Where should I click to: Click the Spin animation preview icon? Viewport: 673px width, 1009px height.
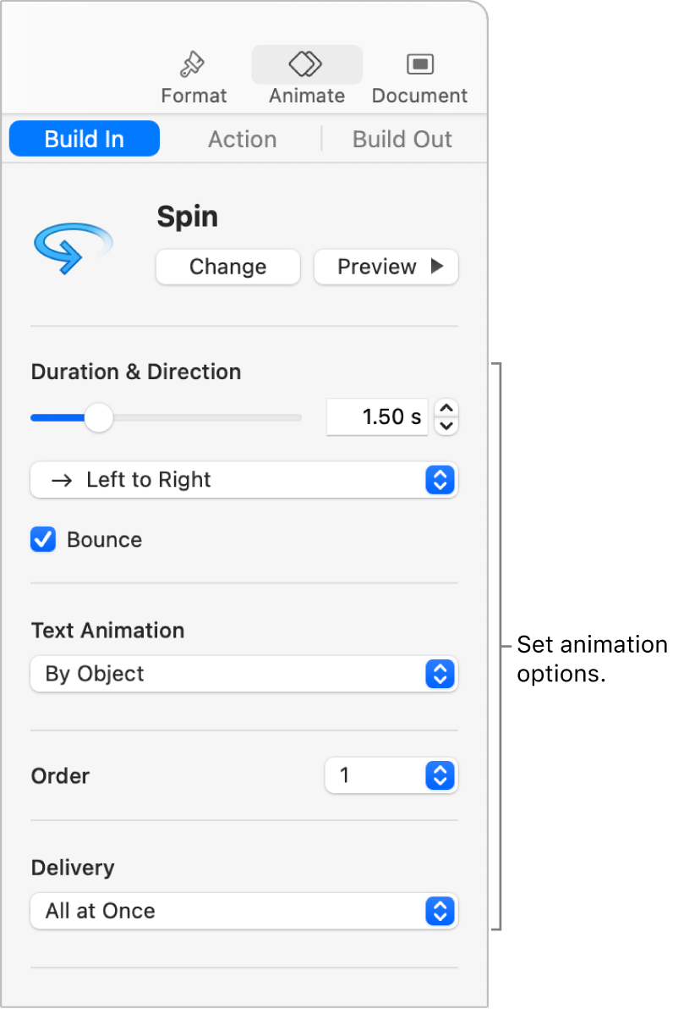coord(73,245)
